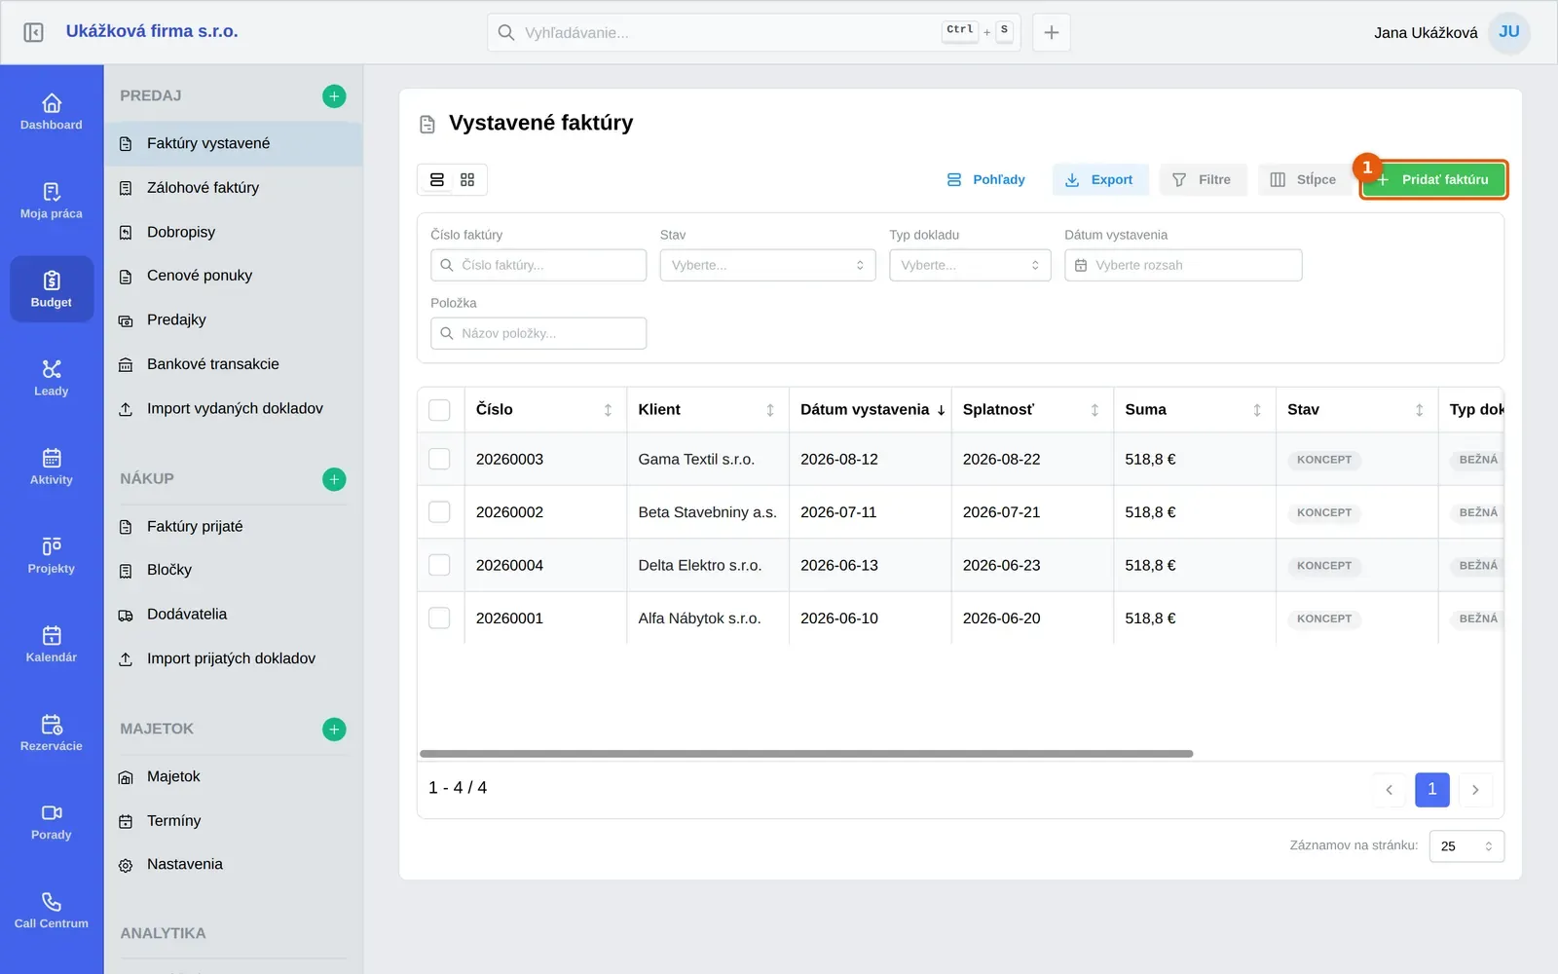Click the Pridať faktúru button
This screenshot has height=974, width=1558.
click(x=1433, y=180)
